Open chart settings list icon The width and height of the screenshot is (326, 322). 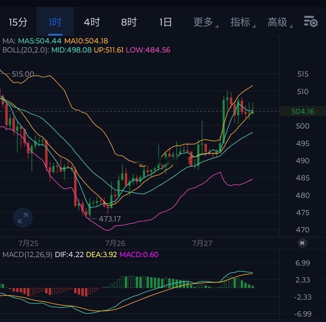(311, 21)
